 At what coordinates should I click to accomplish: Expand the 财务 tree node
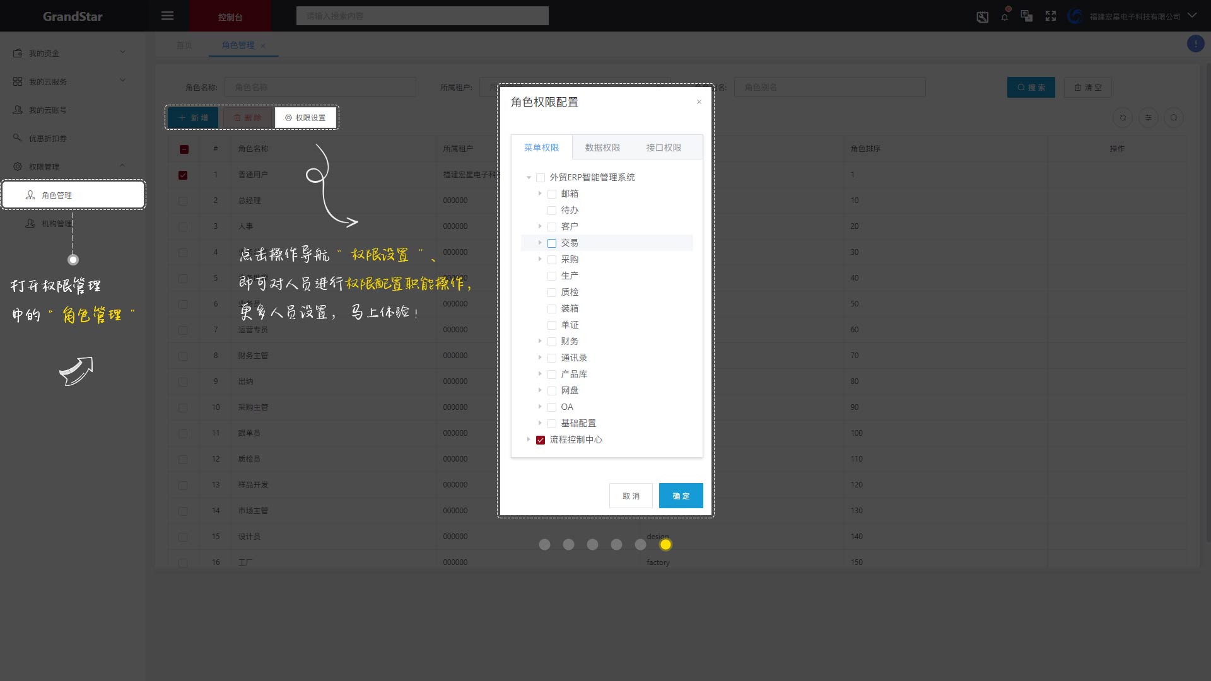point(540,341)
